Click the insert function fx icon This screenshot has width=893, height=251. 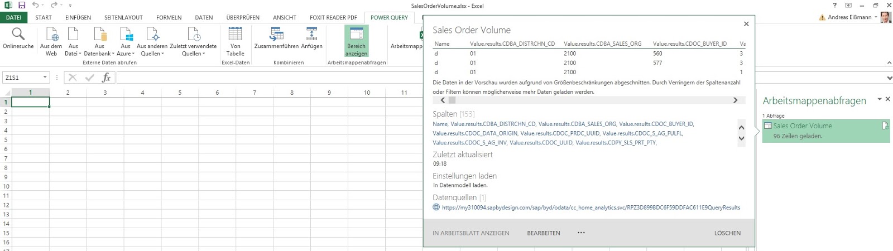tap(106, 78)
